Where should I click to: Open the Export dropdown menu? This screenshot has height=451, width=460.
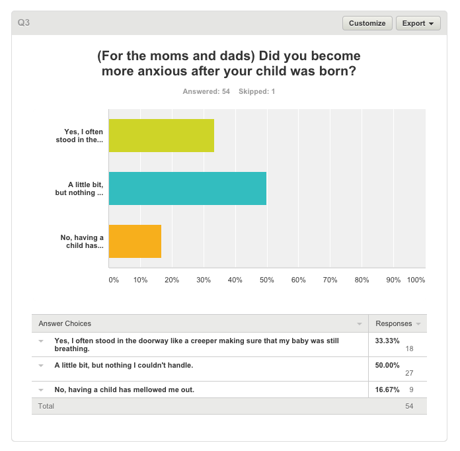(x=418, y=23)
